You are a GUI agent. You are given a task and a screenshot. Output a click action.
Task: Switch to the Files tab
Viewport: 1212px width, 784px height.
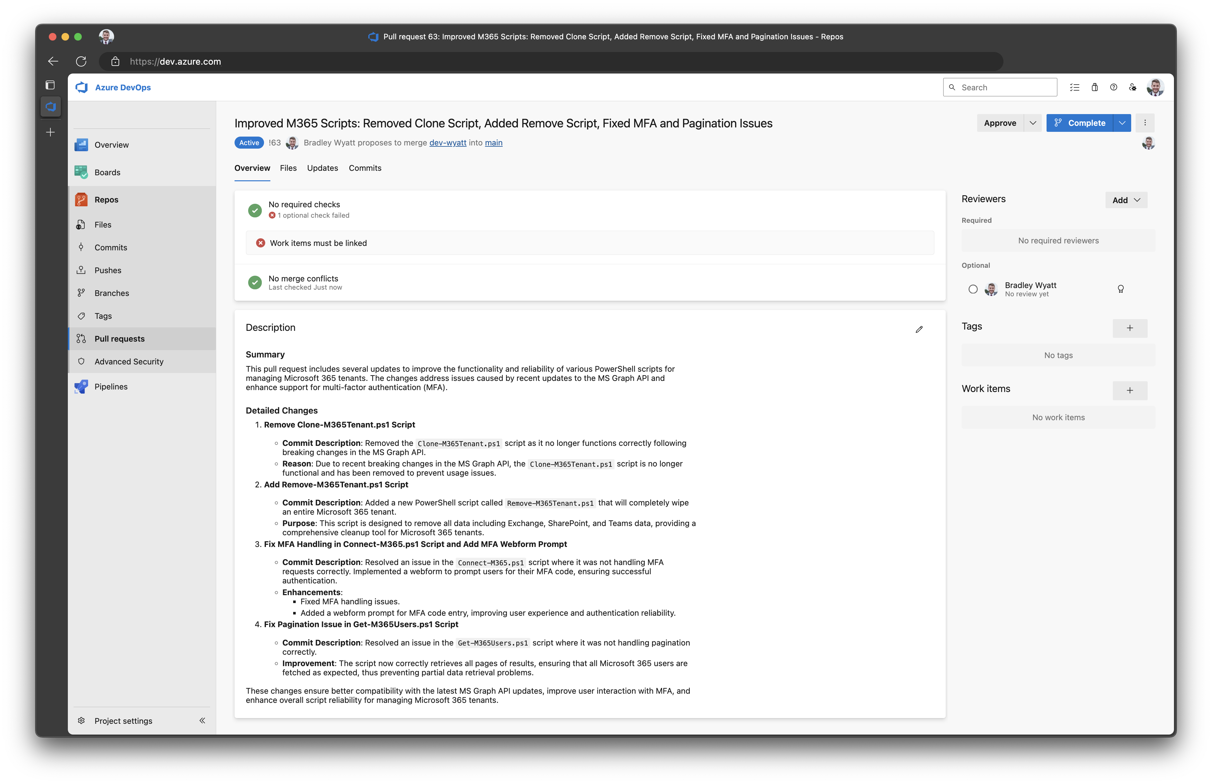pos(288,168)
